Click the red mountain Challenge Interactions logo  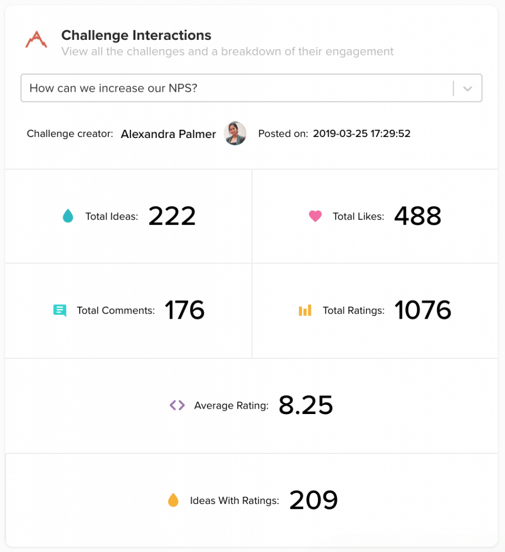tap(36, 40)
